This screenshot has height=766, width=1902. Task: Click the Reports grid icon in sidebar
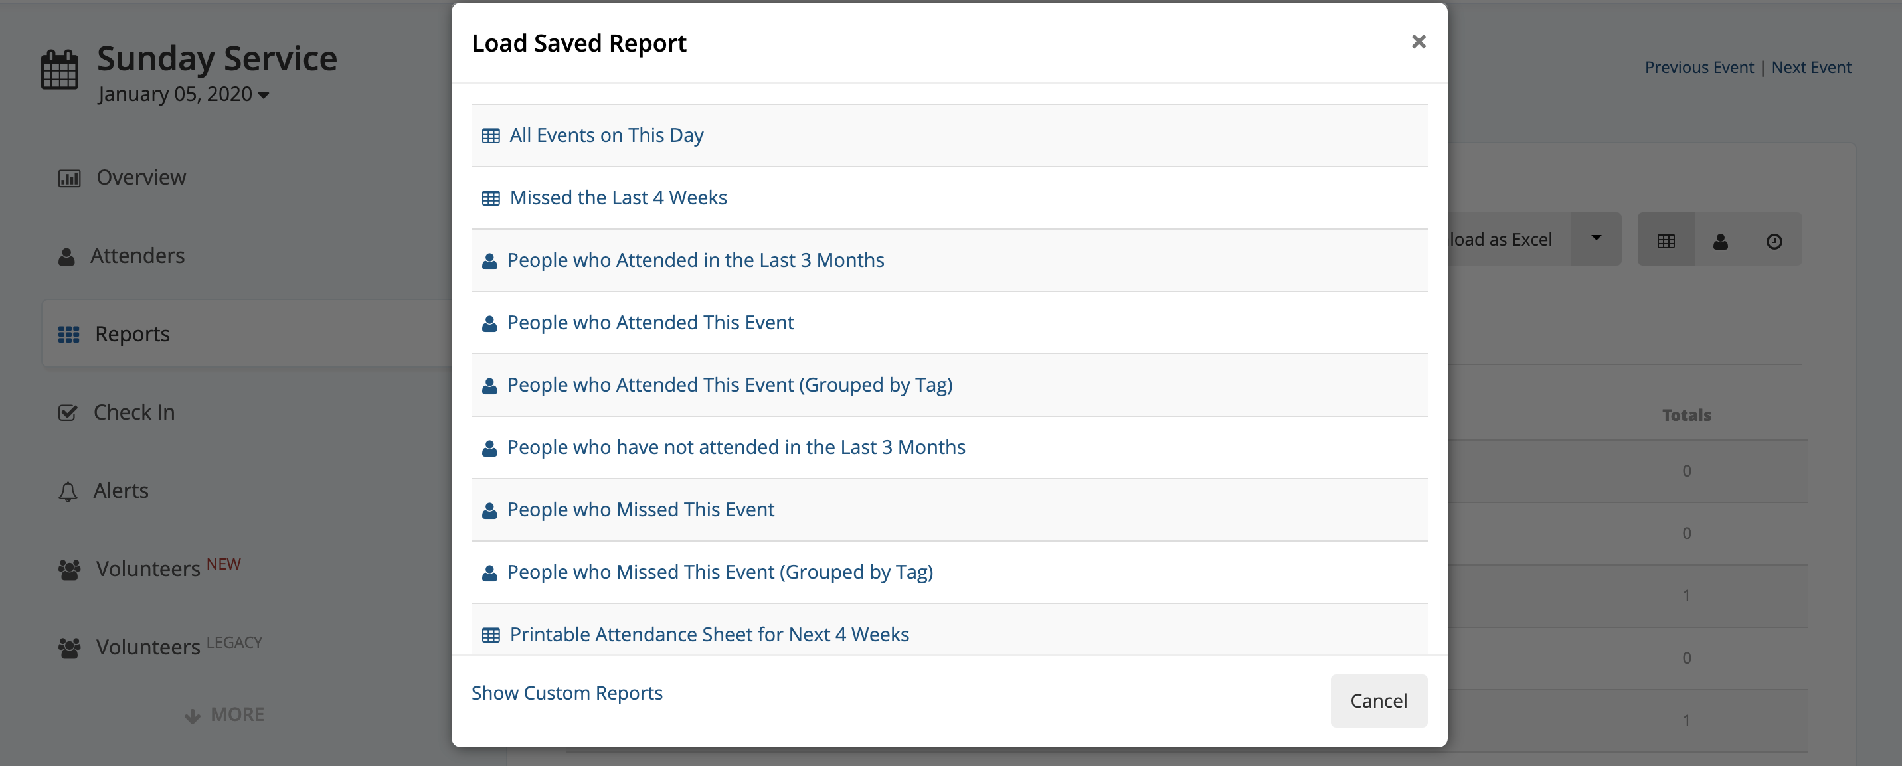(x=68, y=335)
